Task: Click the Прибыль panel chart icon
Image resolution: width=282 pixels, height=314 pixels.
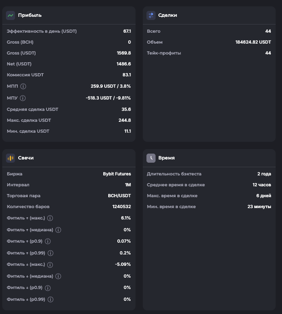Action: 10,15
